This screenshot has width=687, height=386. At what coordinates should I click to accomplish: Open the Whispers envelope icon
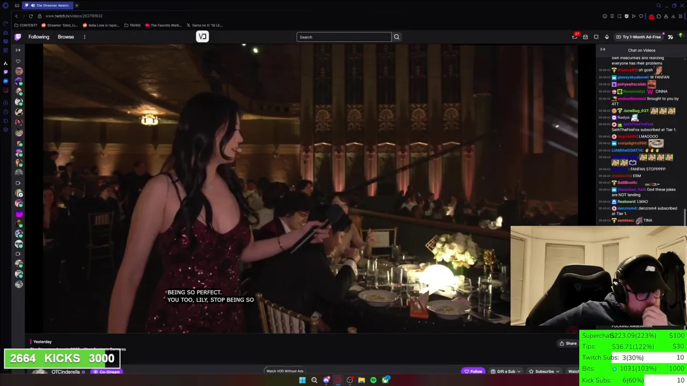pyautogui.click(x=586, y=37)
